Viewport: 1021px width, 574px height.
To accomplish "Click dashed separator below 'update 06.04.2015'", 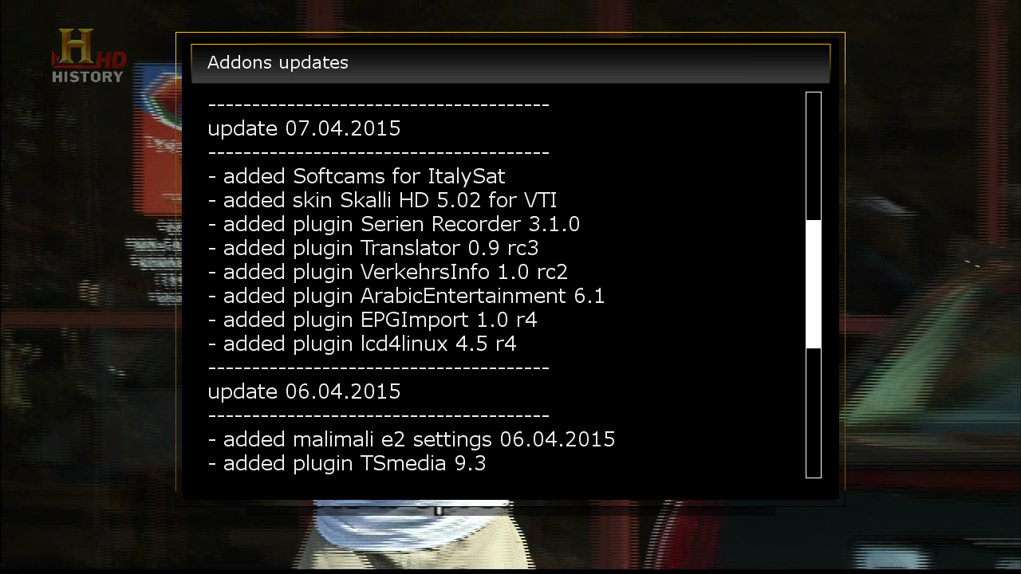I will coord(379,415).
